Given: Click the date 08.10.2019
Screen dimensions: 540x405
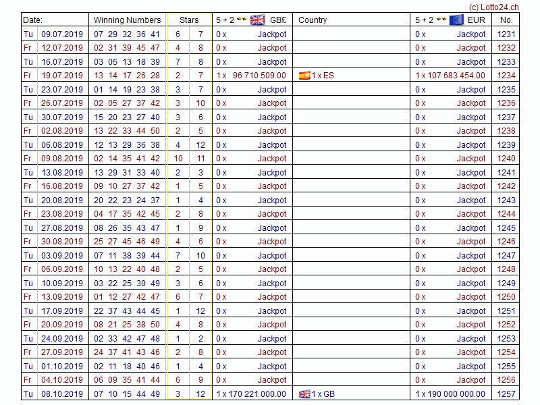Looking at the screenshot, I should pos(62,394).
